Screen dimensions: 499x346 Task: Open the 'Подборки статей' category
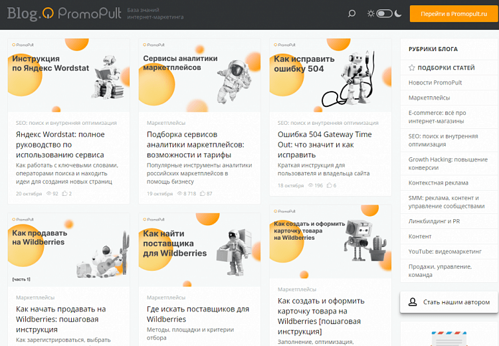click(x=446, y=68)
